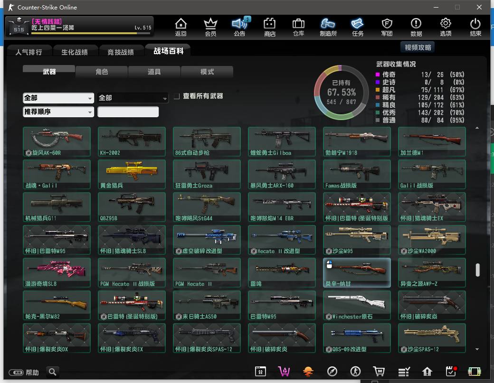Select the QBZ95B weapon card
This screenshot has height=383, width=494.
[132, 207]
